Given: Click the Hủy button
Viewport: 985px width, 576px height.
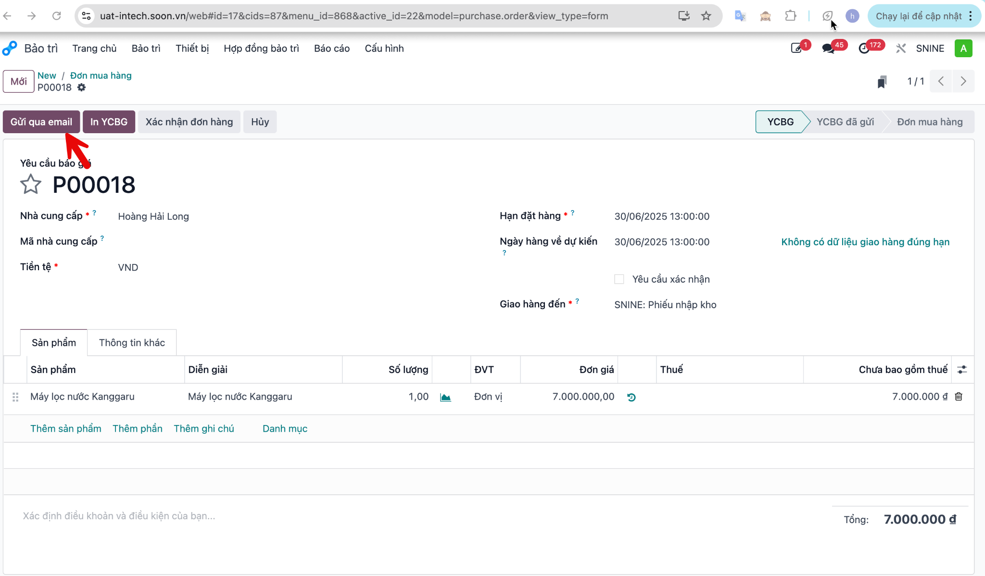Looking at the screenshot, I should click(260, 122).
